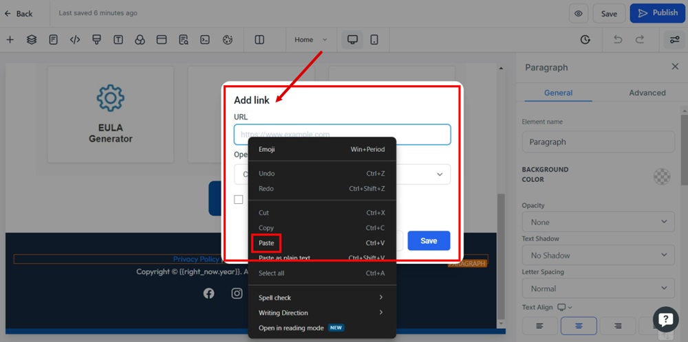The height and width of the screenshot is (342, 688).
Task: Switch to the General tab
Action: pyautogui.click(x=558, y=93)
